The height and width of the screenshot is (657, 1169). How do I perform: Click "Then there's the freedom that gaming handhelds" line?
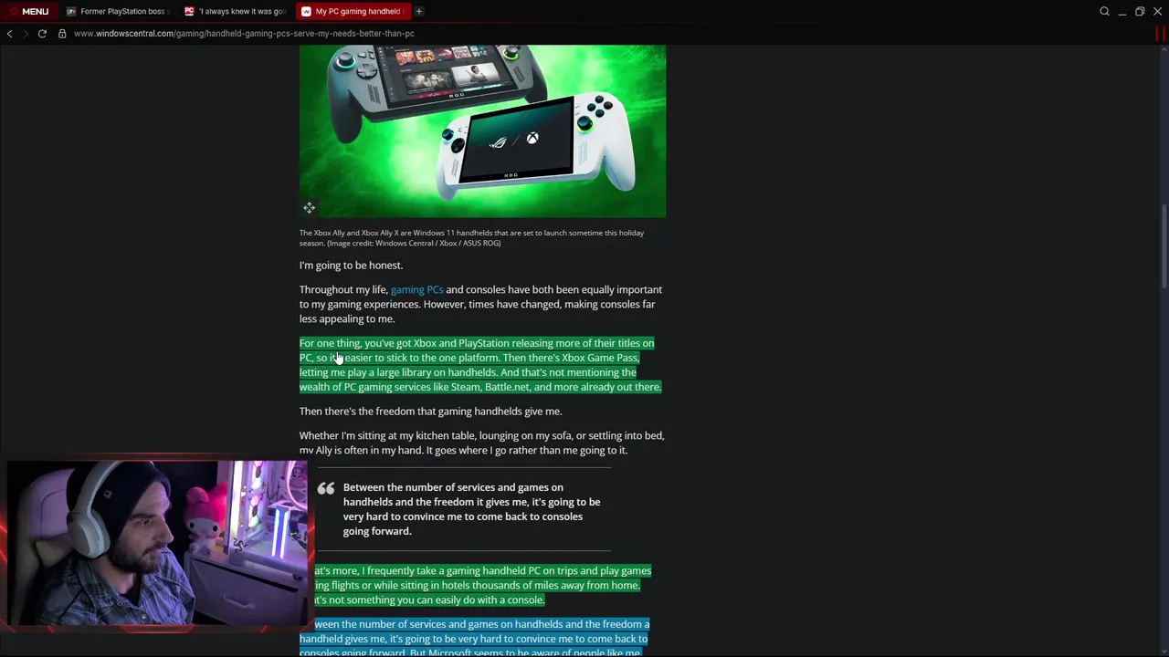pos(430,411)
